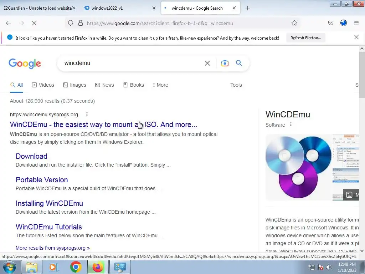Click the Refresh Firefox button

point(305,38)
